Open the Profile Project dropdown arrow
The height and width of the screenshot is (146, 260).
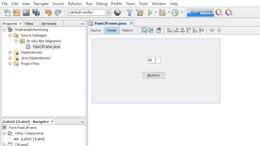(182, 13)
